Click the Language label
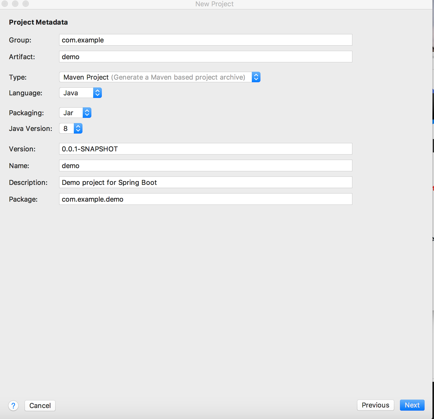Screen dimensions: 434x419 click(x=26, y=93)
